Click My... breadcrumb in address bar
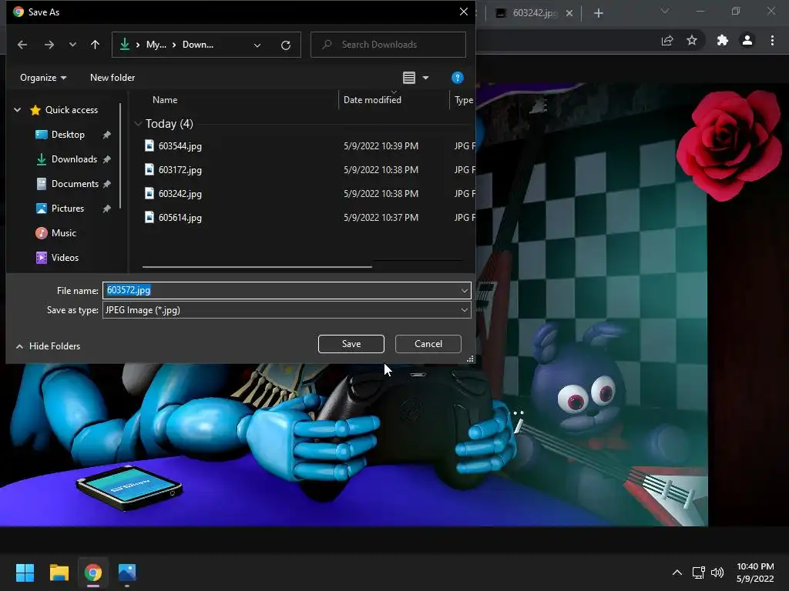The height and width of the screenshot is (591, 789). point(156,45)
